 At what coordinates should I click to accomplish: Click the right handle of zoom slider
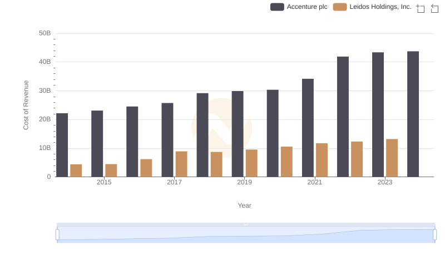434,235
